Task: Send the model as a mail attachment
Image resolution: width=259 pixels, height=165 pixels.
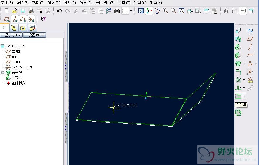Action: [39, 11]
